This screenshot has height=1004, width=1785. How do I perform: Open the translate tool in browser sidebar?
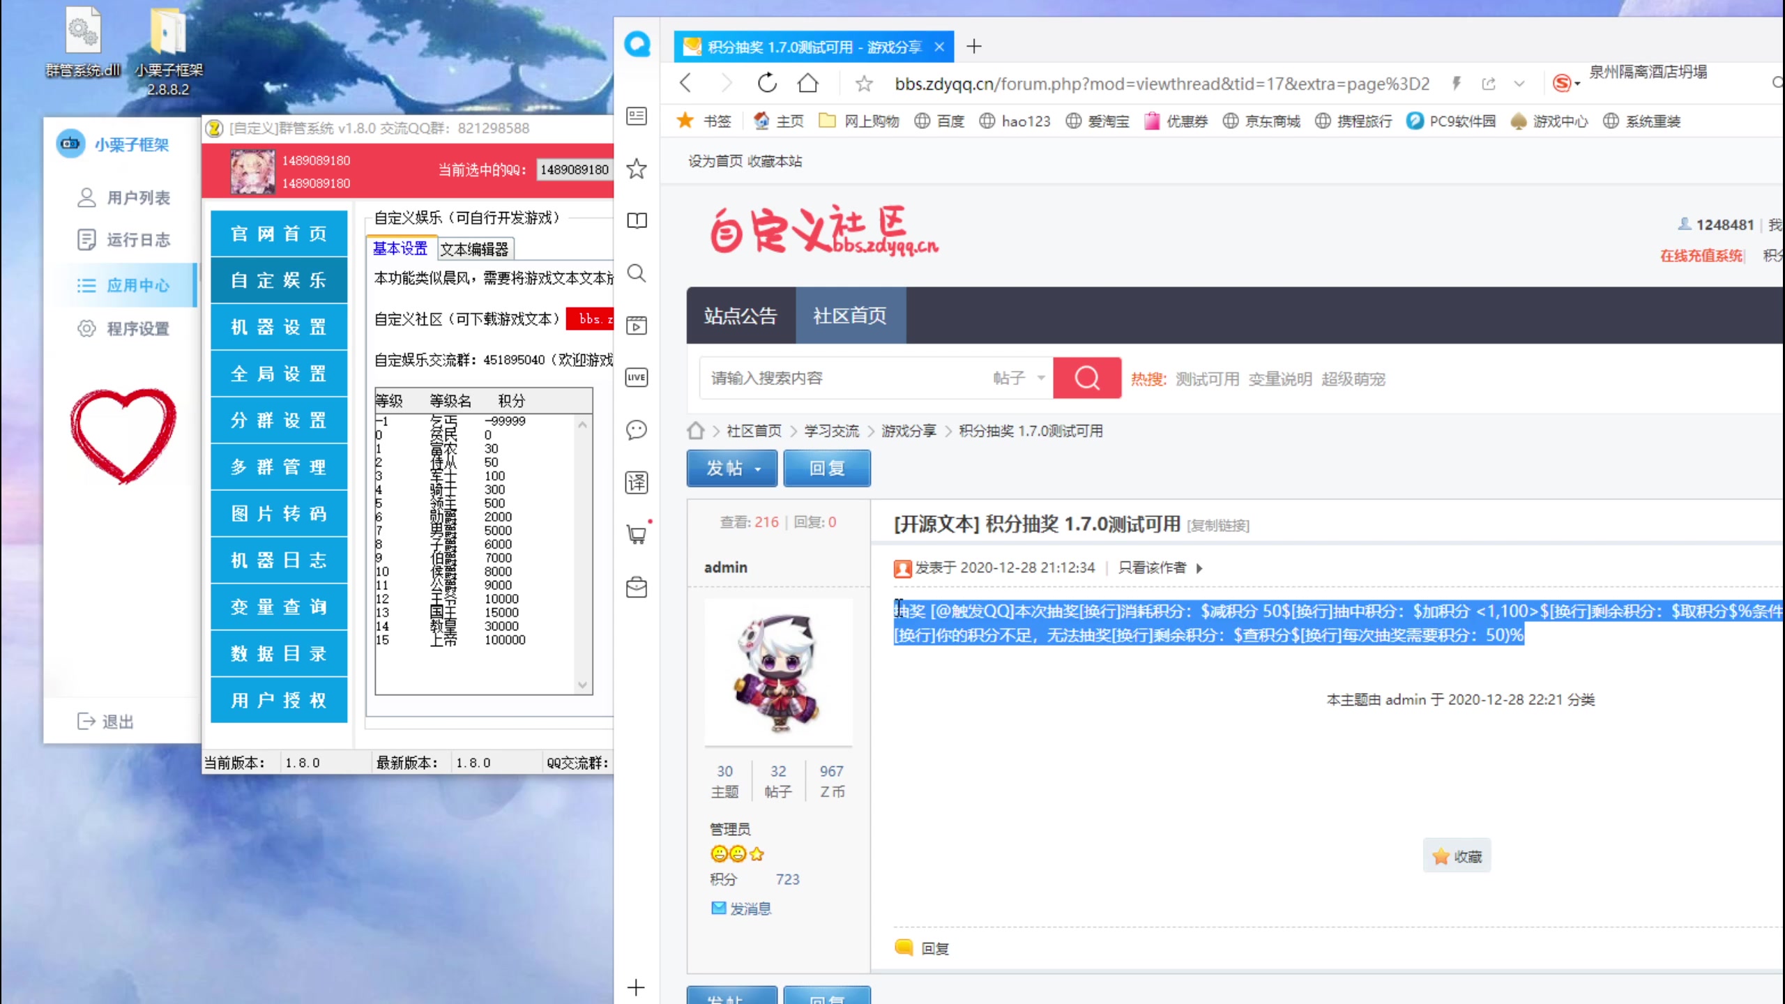(x=635, y=482)
